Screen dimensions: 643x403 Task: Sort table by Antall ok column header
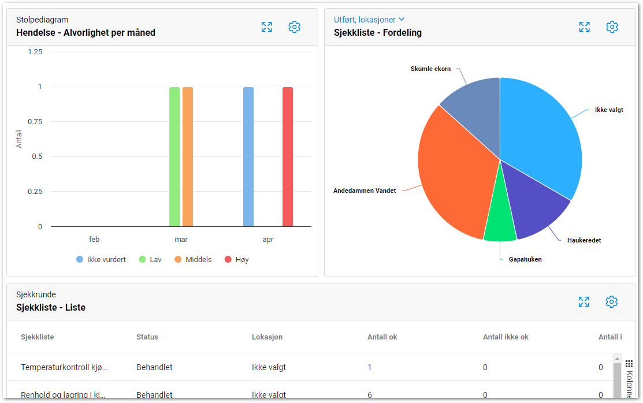coord(382,337)
